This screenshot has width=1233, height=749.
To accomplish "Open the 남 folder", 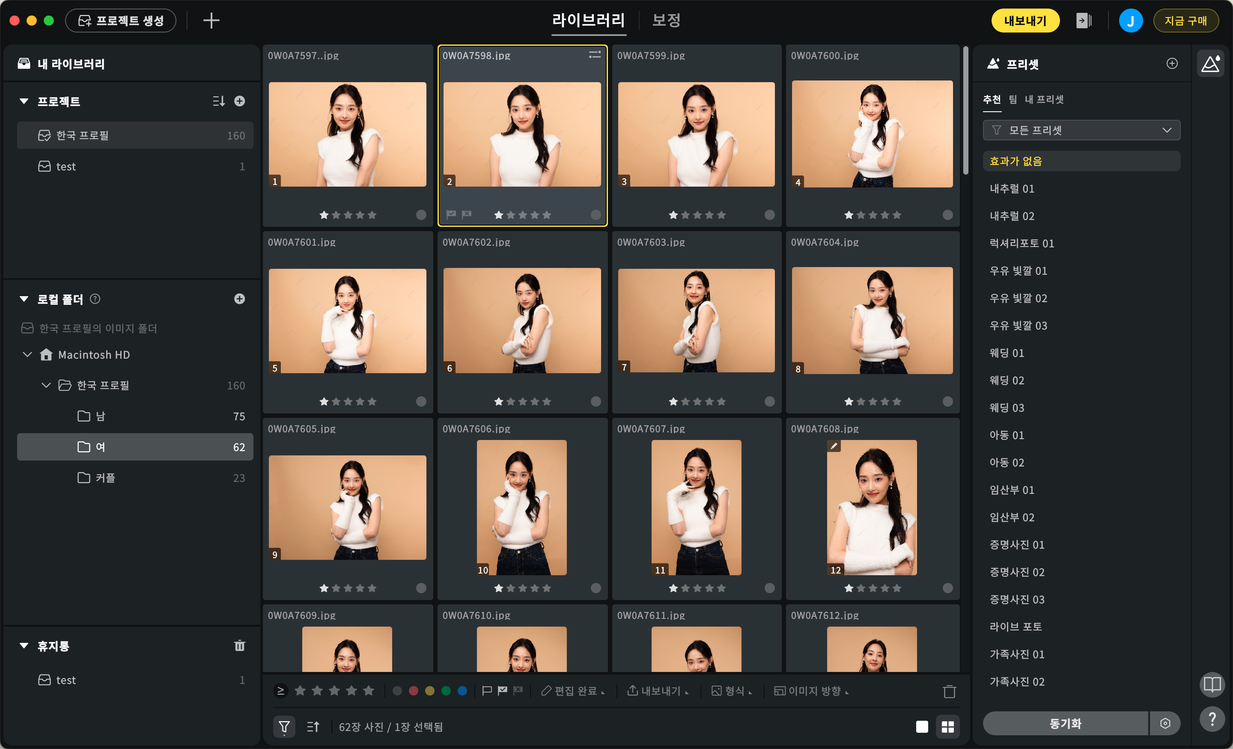I will (135, 416).
